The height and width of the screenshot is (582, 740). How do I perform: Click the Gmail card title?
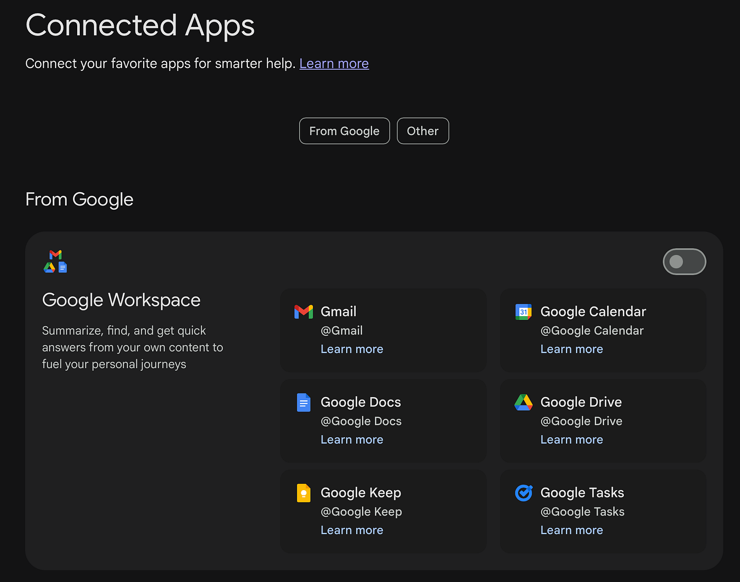(339, 312)
